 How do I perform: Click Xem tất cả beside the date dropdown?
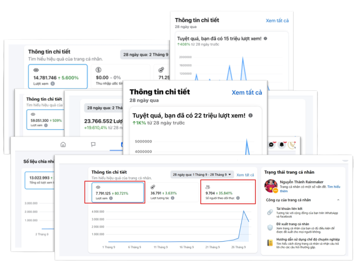coord(245,175)
